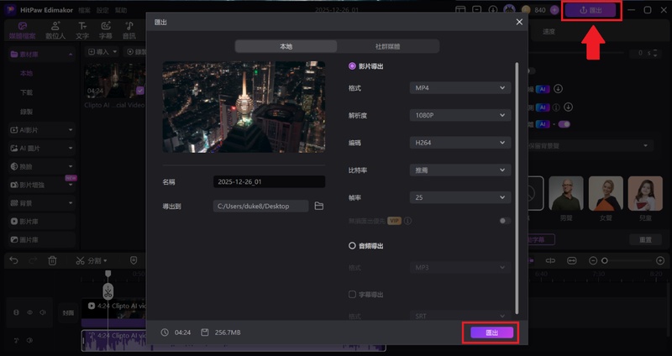Viewport: 672px width, 356px height.
Task: Click the message box icon in title bar
Action: coord(476,10)
